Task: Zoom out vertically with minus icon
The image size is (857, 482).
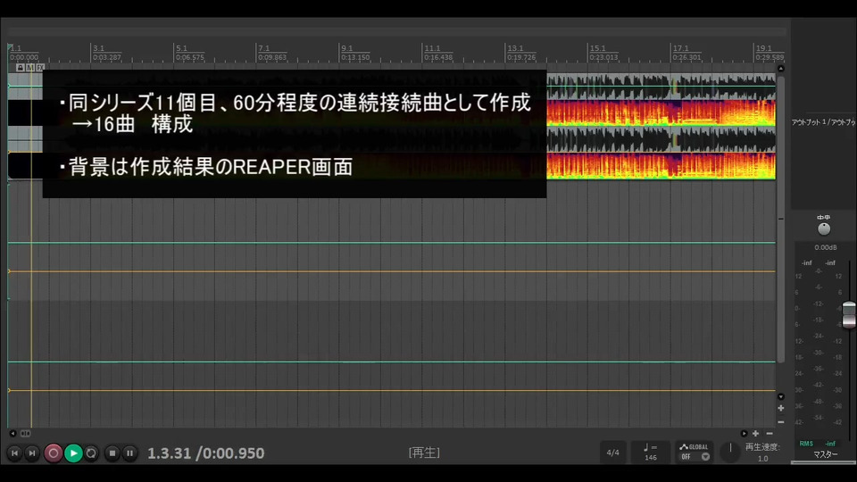Action: click(x=781, y=422)
